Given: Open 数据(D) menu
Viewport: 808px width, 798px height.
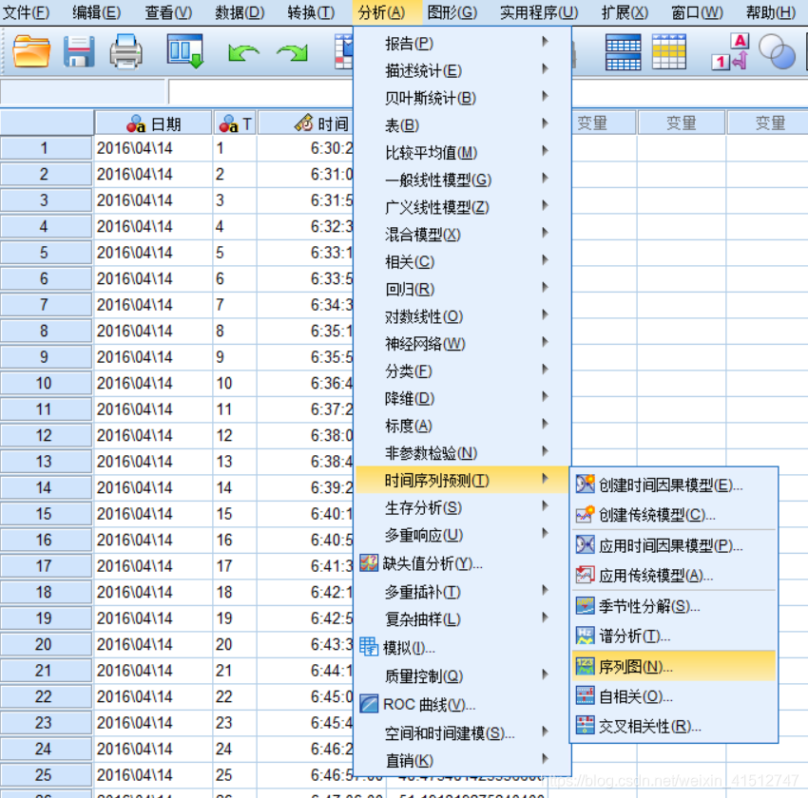Looking at the screenshot, I should click(x=240, y=11).
